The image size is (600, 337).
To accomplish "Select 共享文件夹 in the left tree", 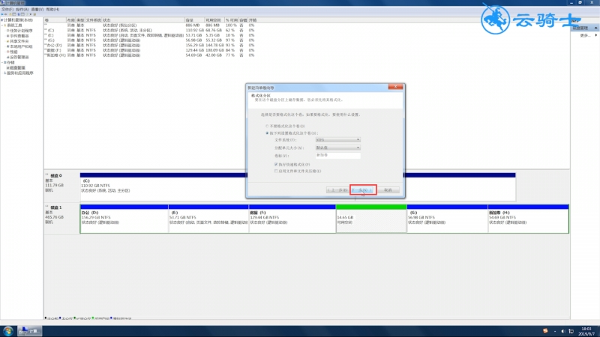I will point(20,40).
